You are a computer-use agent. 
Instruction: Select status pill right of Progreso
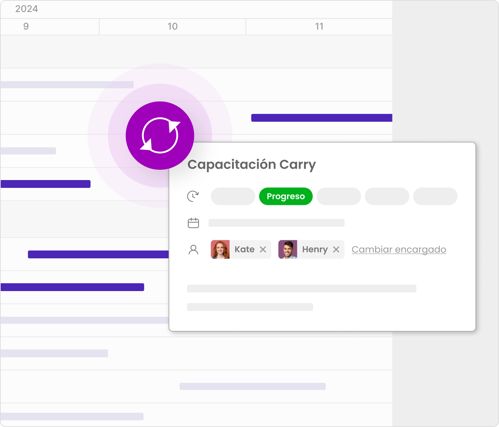click(339, 196)
